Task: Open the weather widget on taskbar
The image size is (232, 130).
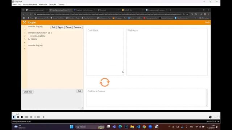Action: [20, 127]
